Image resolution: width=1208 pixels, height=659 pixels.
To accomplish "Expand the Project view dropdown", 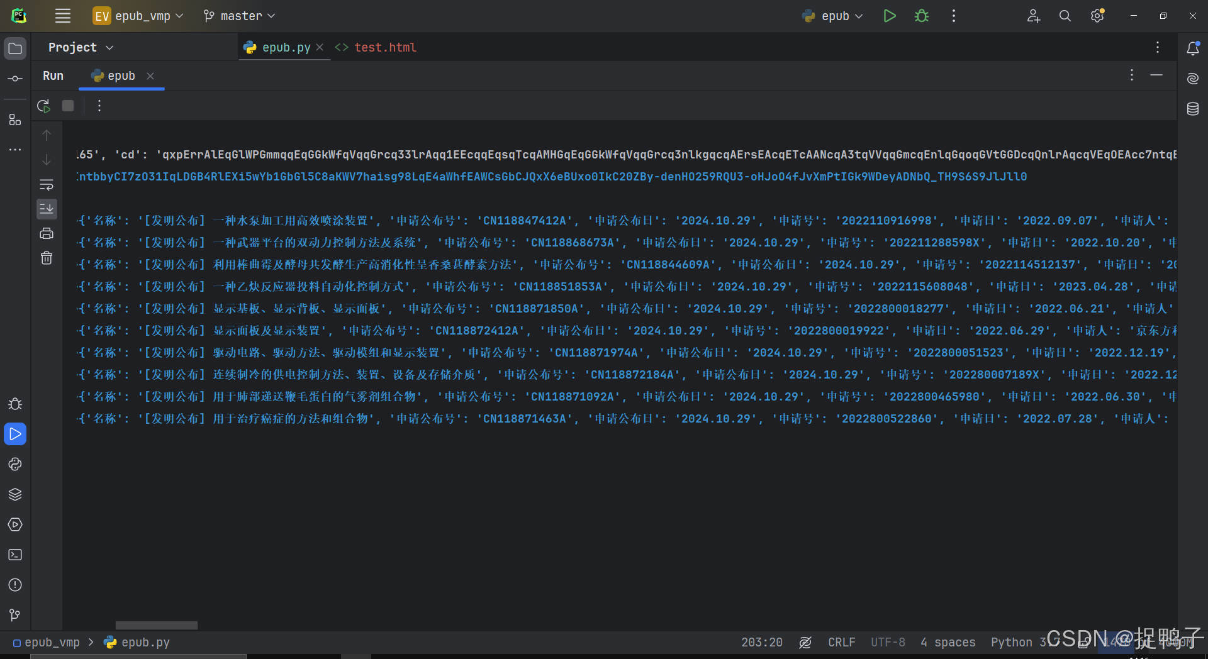I will click(x=81, y=47).
